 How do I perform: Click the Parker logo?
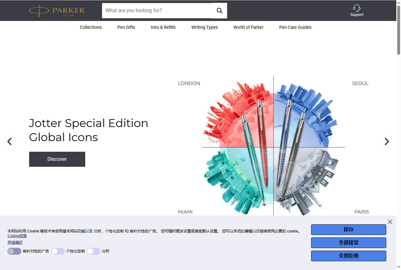(x=57, y=11)
